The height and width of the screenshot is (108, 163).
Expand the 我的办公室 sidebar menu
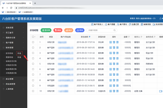[x=14, y=38]
